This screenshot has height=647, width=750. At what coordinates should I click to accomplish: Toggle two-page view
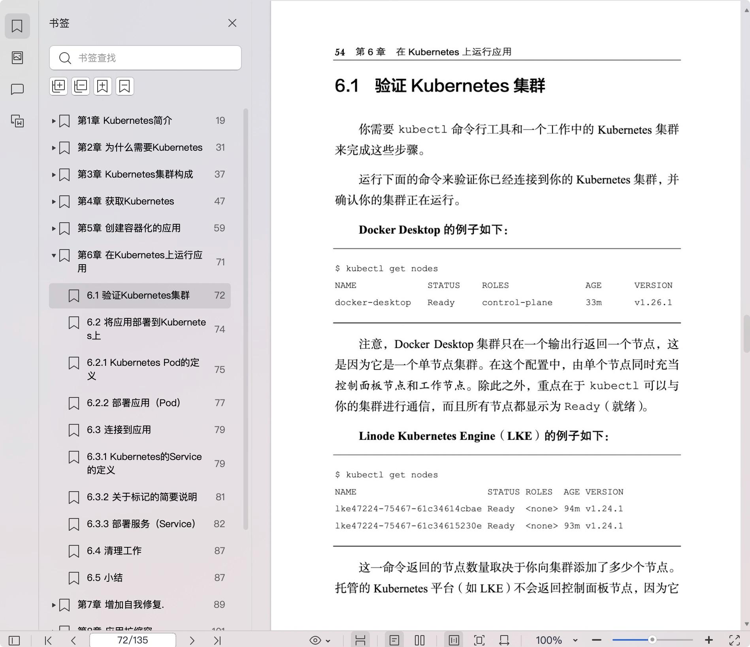point(420,640)
